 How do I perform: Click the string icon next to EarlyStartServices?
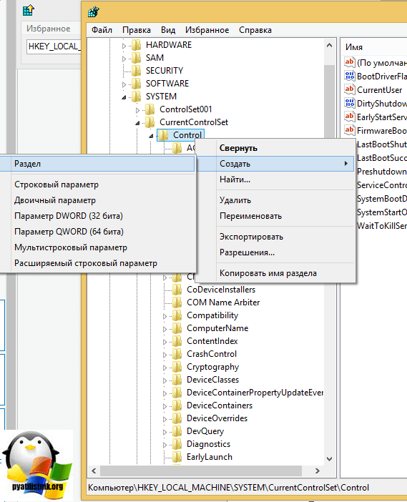pos(349,117)
